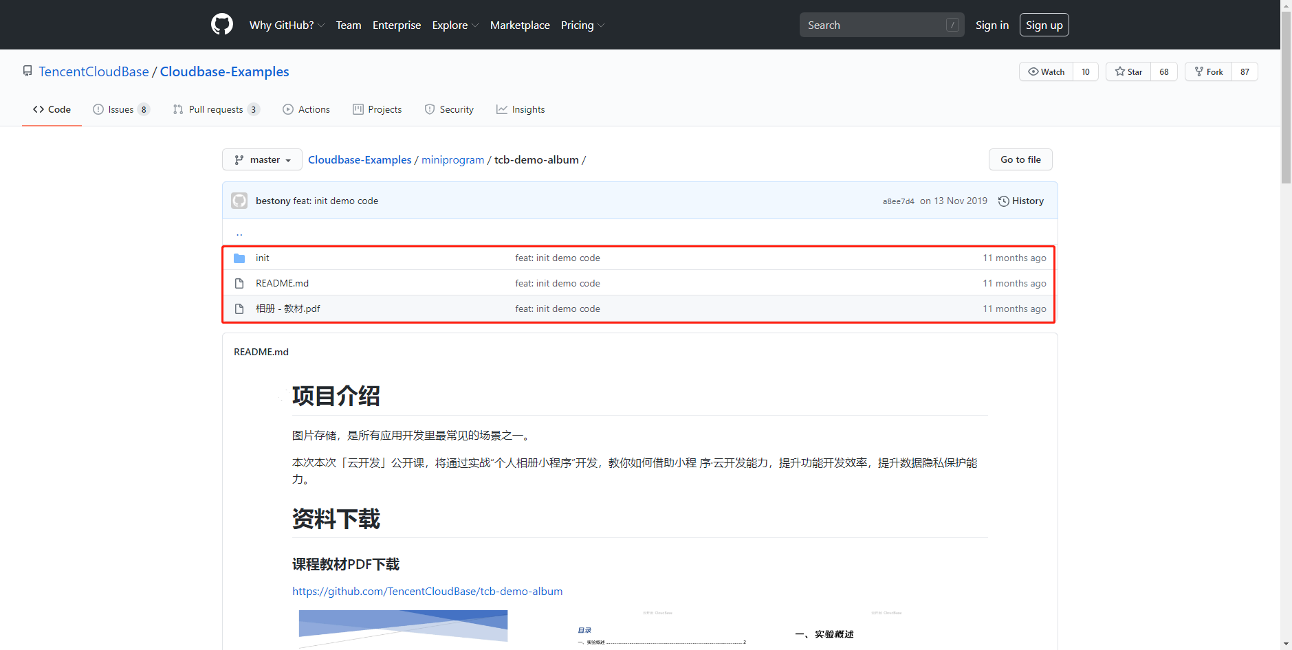
Task: Open commit hash a8ee7d4
Action: [x=898, y=201]
